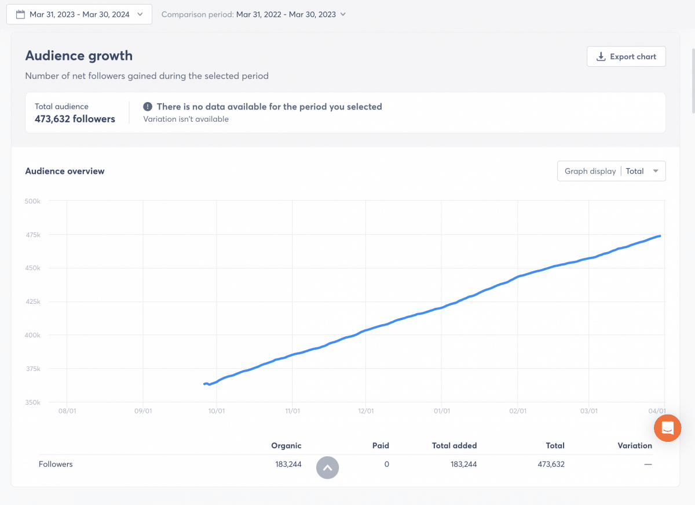Select the Paid column header
This screenshot has height=505, width=695.
[x=381, y=446]
